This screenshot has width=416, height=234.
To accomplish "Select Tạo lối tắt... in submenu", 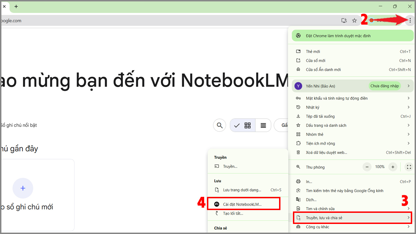I will point(248,213).
